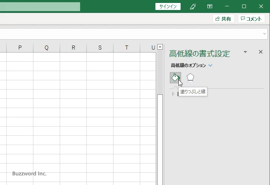Image resolution: width=270 pixels, height=185 pixels.
Task: Close the Excel window
Action: [x=261, y=6]
